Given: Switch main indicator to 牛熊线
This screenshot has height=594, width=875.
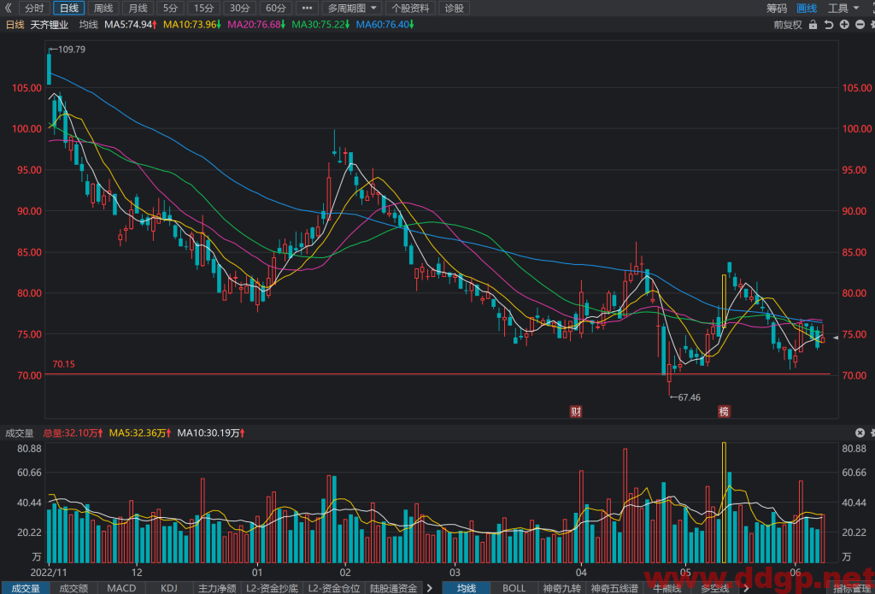Looking at the screenshot, I should (x=667, y=588).
